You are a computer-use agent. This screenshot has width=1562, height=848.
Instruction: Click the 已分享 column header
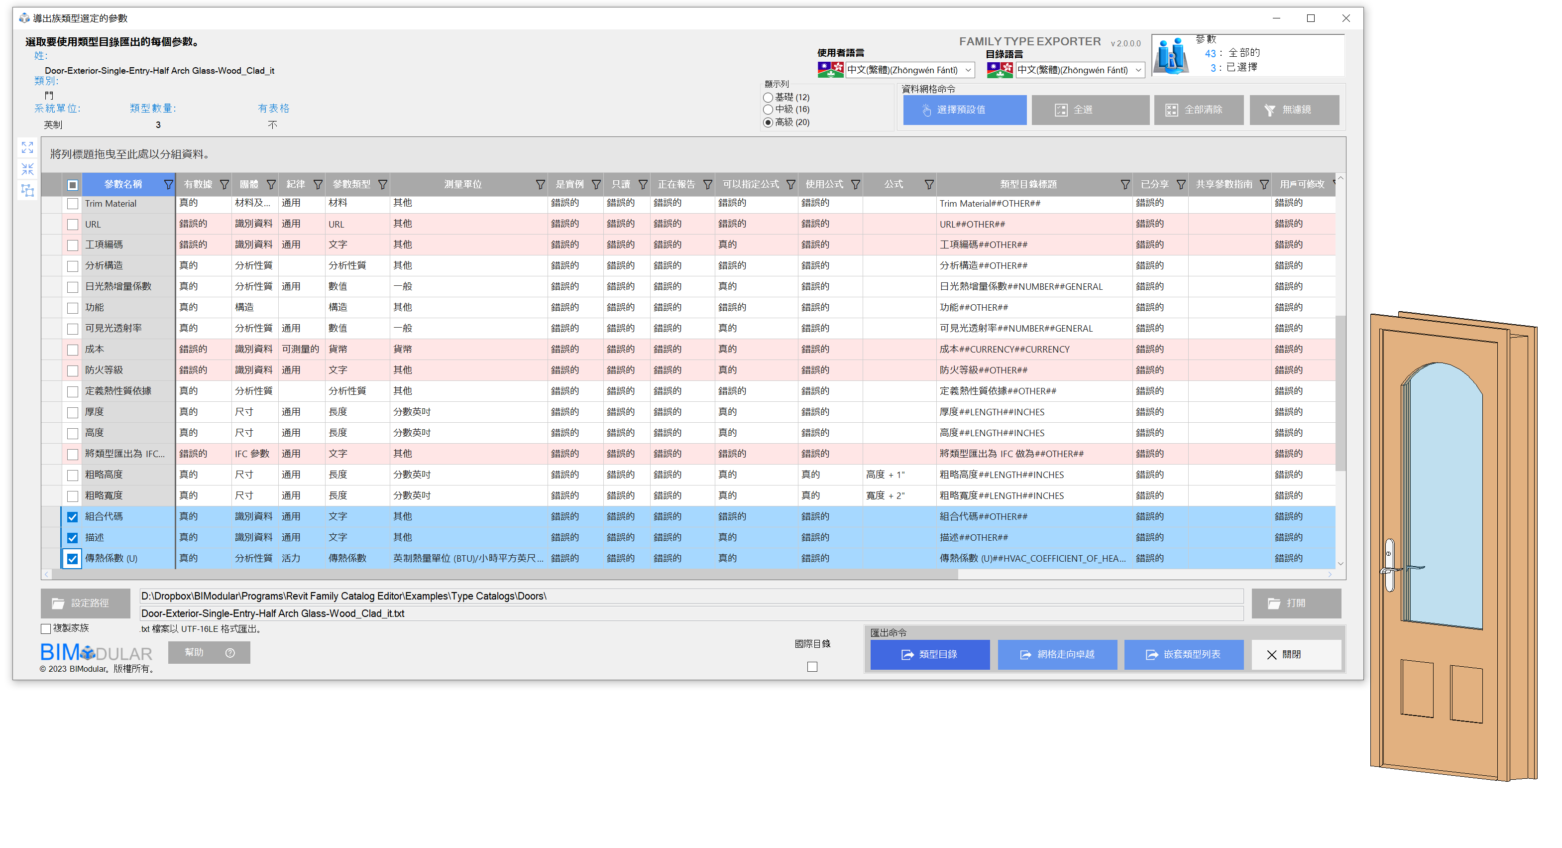(x=1154, y=184)
